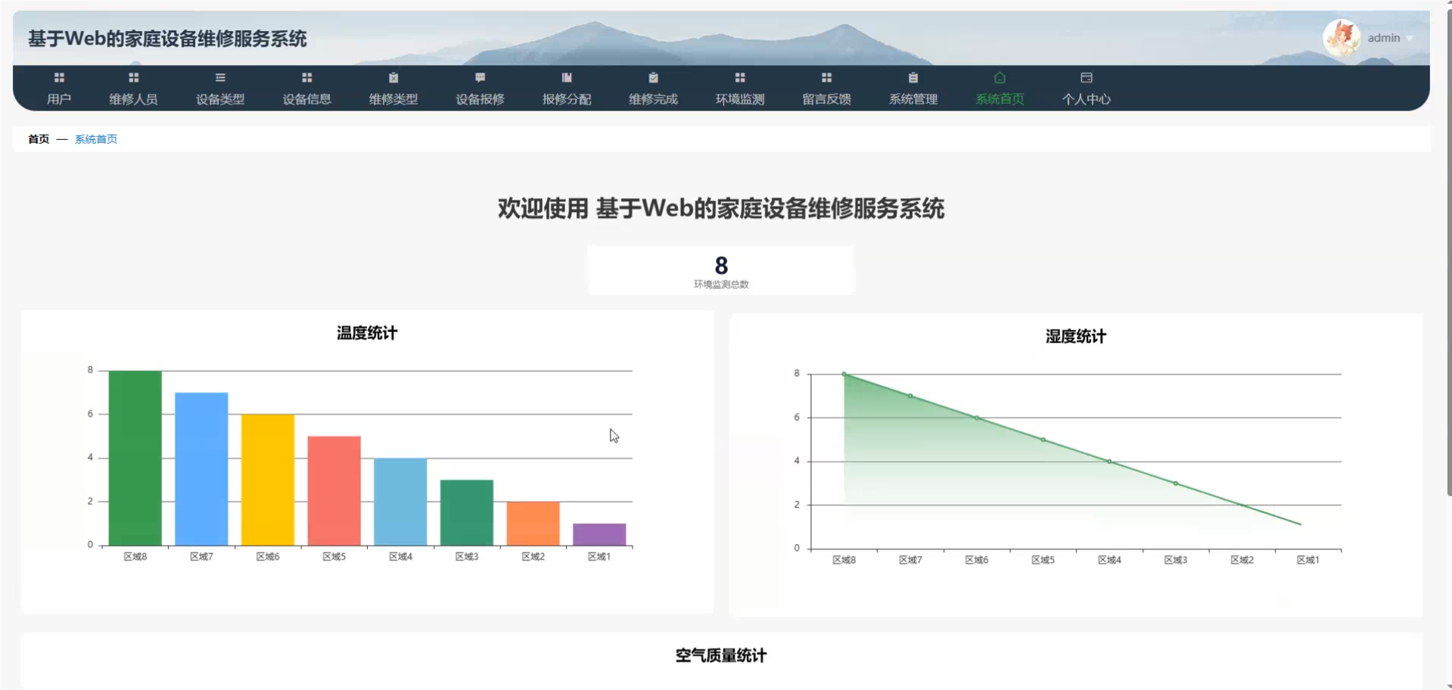Click the admin avatar picture
Image resolution: width=1452 pixels, height=690 pixels.
coord(1342,38)
